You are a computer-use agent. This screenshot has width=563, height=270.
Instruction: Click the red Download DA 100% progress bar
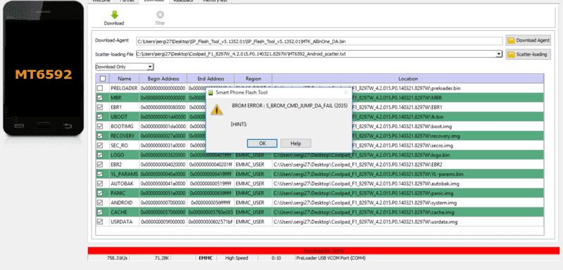(x=323, y=250)
